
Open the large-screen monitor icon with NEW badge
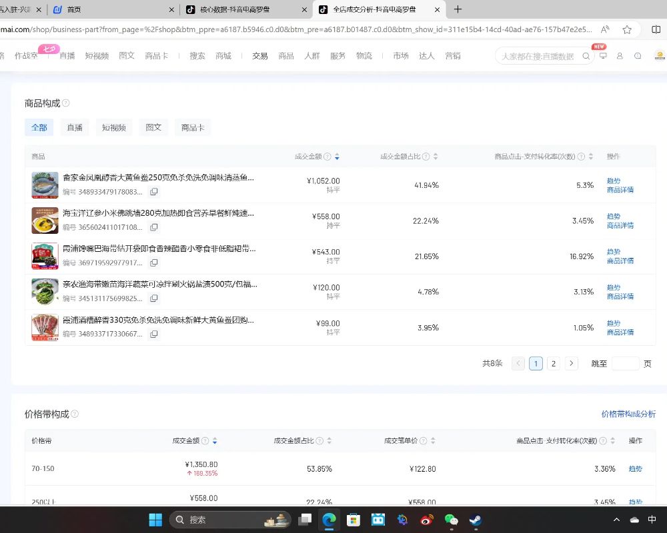click(603, 56)
